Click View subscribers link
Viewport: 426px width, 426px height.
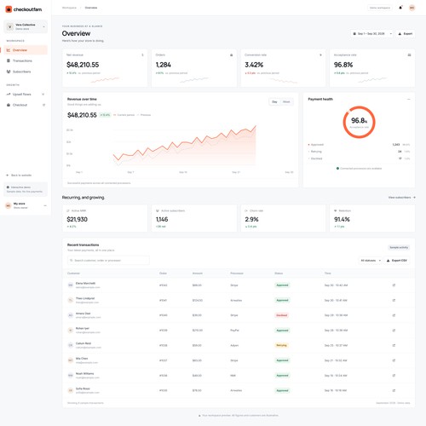[402, 198]
